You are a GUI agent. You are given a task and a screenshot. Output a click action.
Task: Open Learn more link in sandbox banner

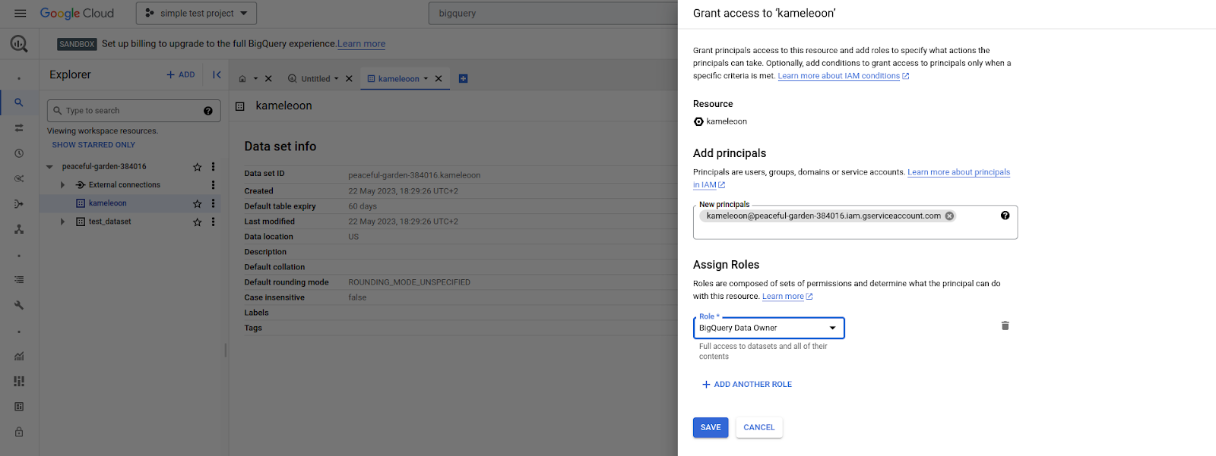point(362,44)
